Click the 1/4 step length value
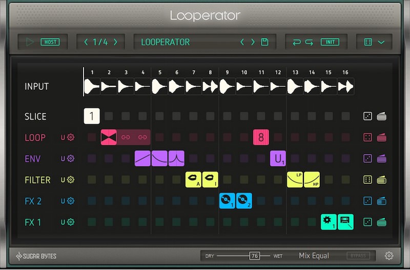 100,42
